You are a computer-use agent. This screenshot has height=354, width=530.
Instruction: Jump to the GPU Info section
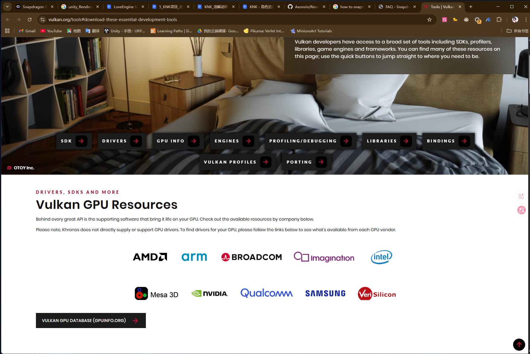tap(178, 141)
